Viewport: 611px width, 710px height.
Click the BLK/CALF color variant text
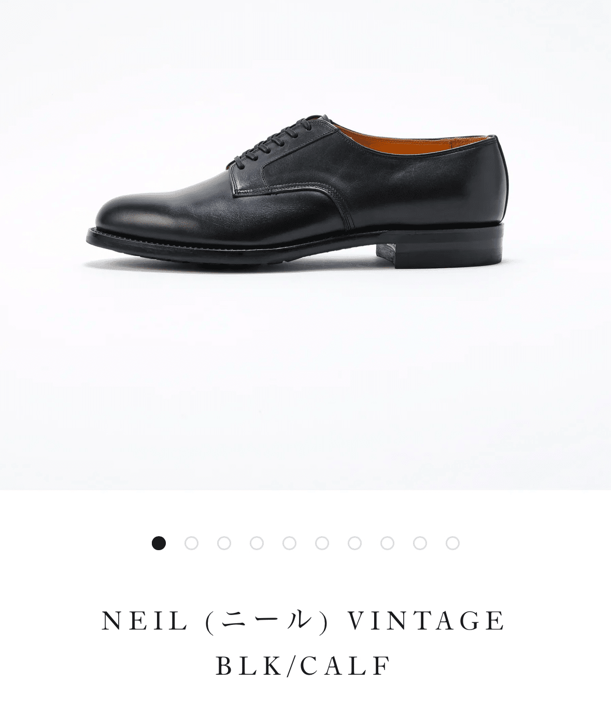click(x=304, y=666)
